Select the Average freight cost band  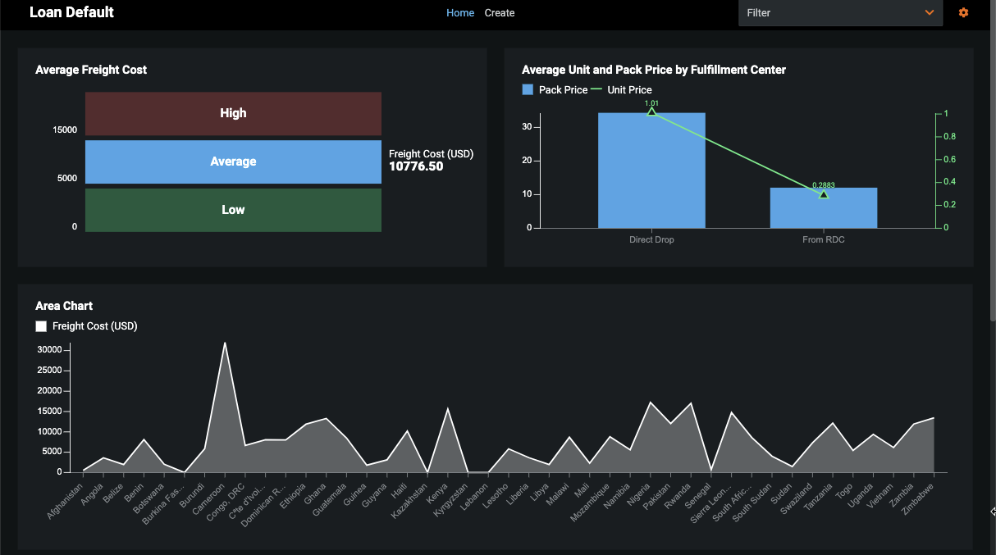point(233,161)
